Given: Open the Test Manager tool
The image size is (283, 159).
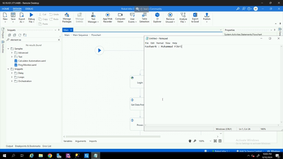Looking at the screenshot, I should (x=93, y=17).
